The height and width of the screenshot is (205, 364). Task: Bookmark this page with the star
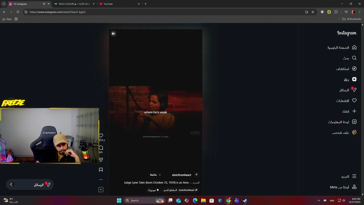(x=313, y=12)
